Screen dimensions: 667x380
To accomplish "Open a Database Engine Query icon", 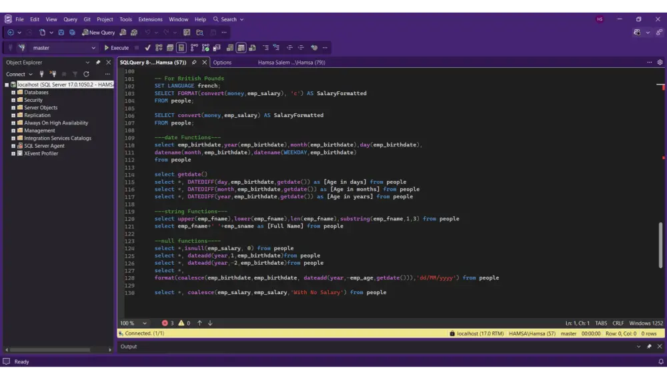I will point(123,32).
